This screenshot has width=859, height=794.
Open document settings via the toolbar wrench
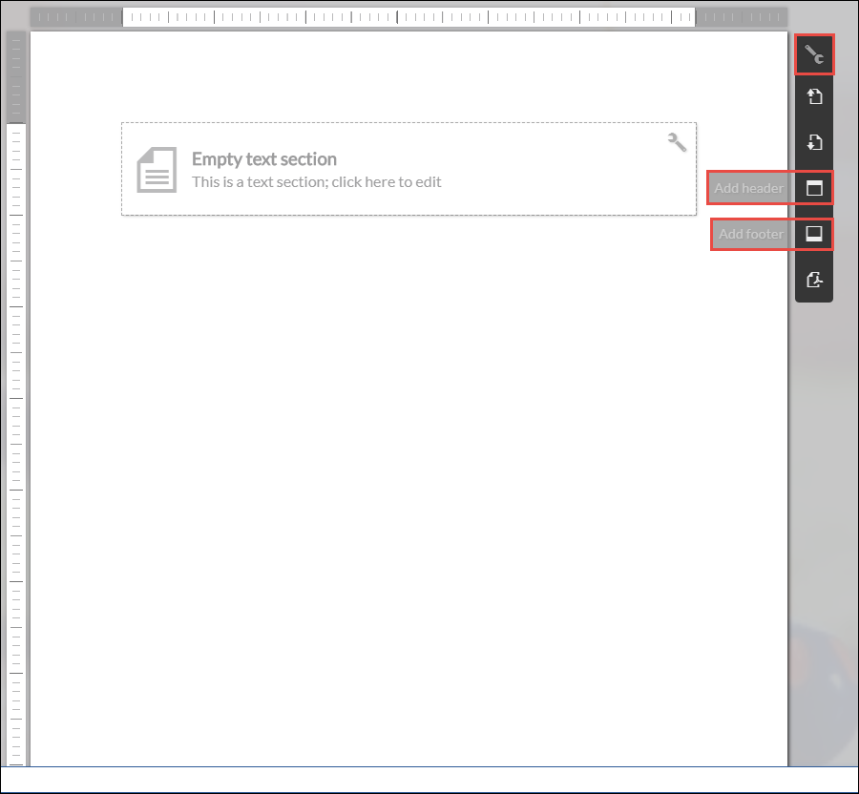[814, 55]
